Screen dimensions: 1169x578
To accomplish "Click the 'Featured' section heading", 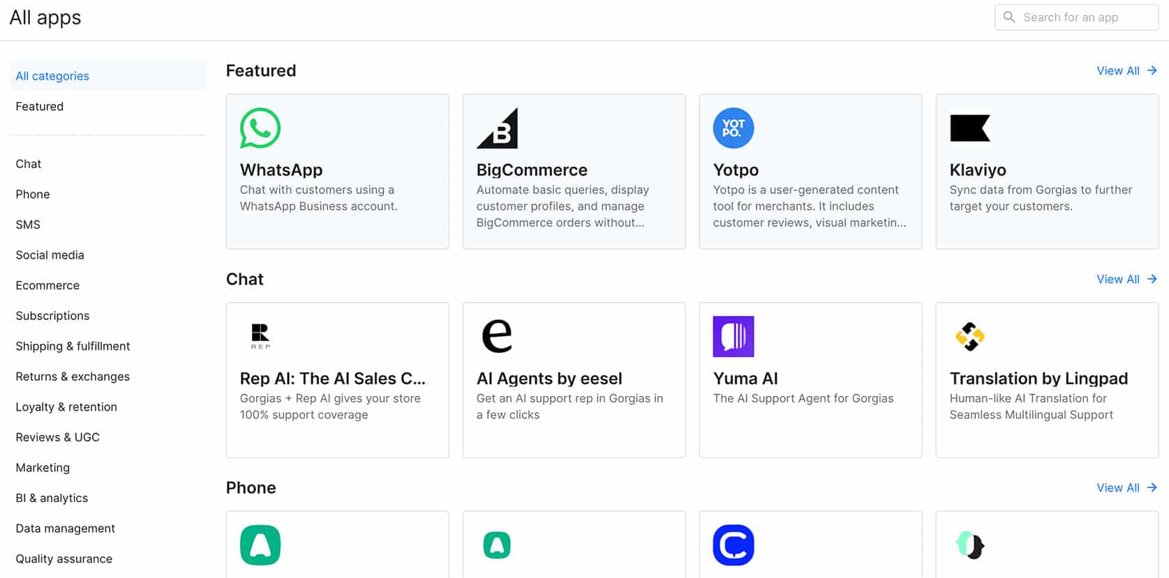I will point(261,70).
